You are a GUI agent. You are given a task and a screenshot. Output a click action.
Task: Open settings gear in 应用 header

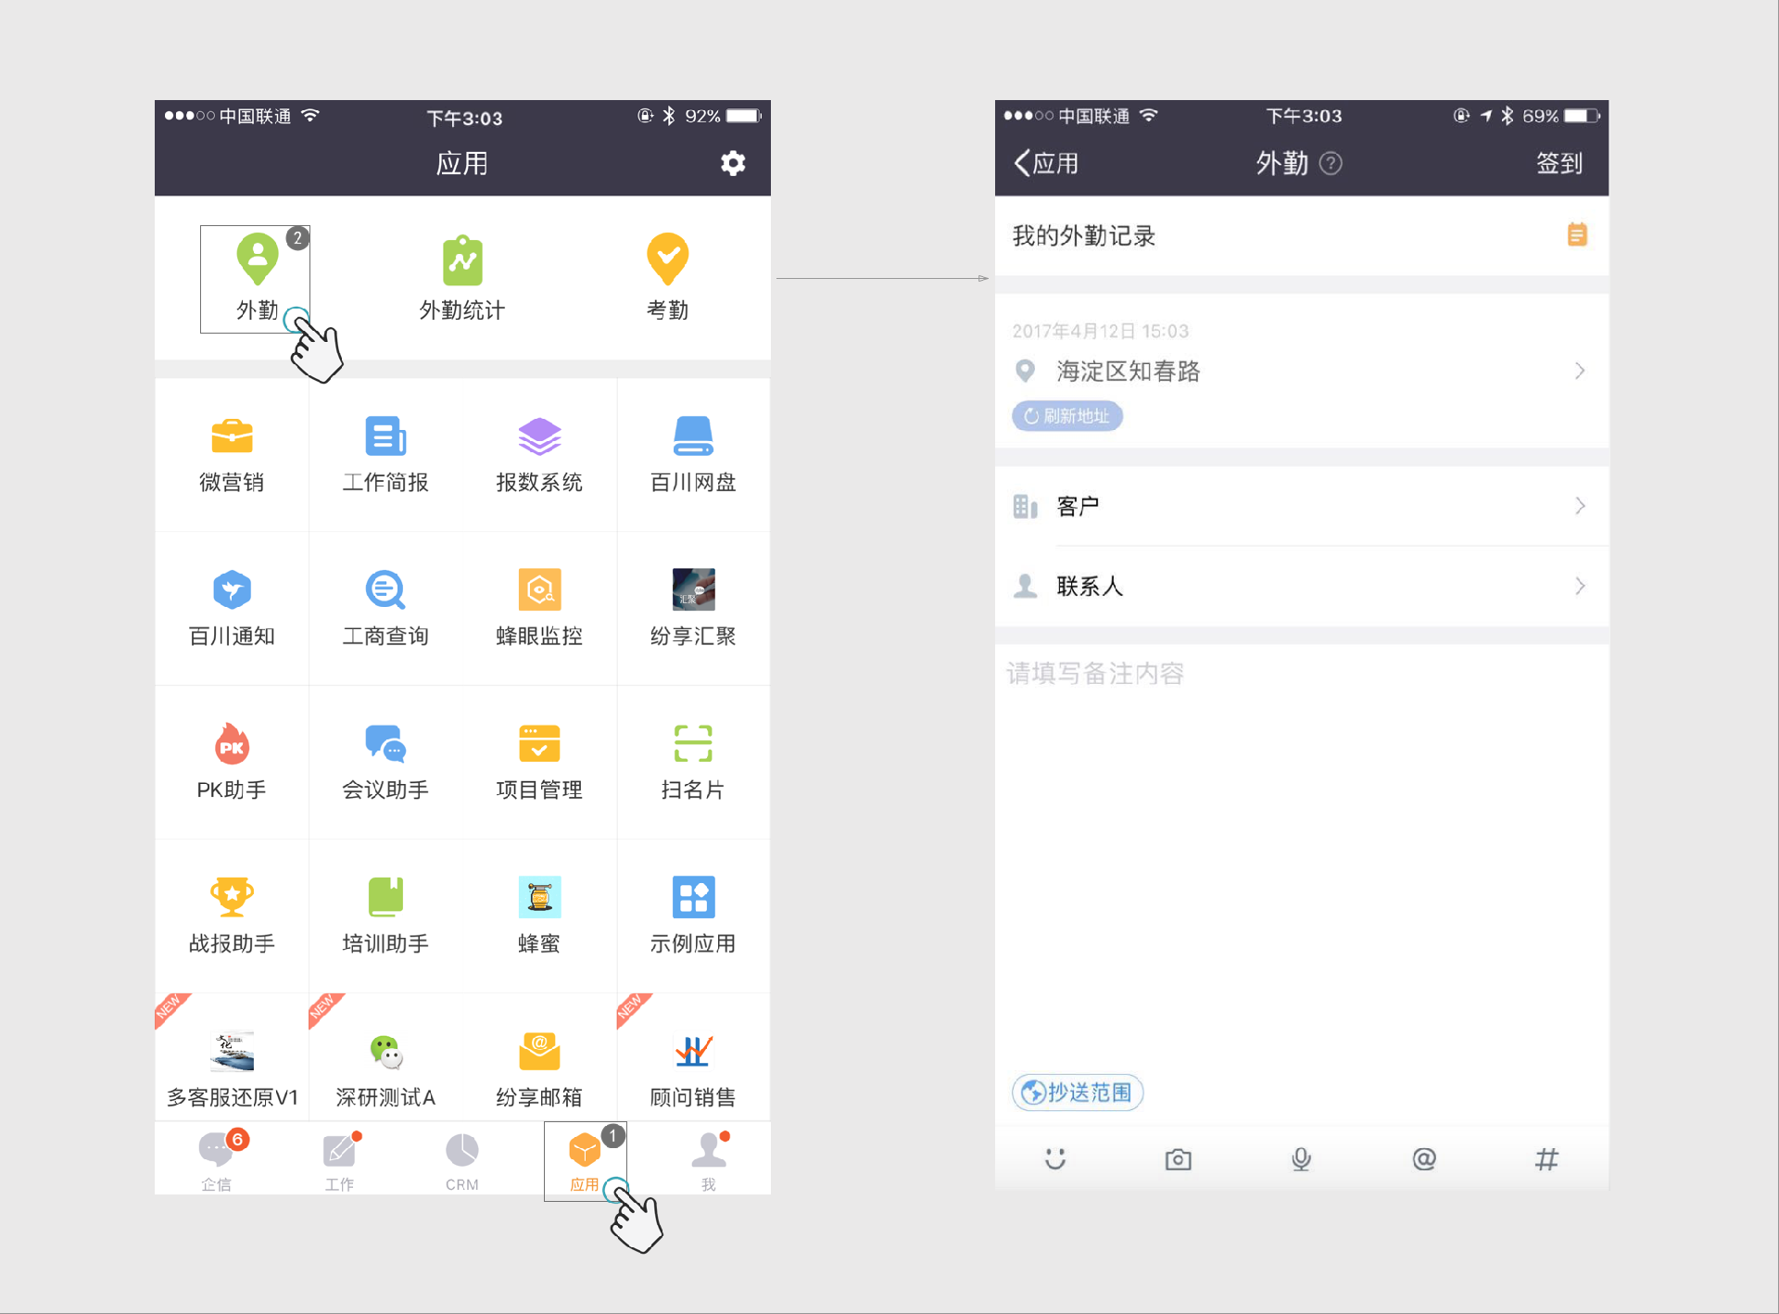(733, 163)
